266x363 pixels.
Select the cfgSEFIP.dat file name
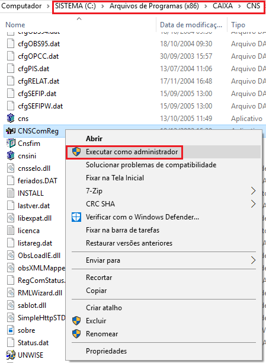pyautogui.click(x=37, y=94)
